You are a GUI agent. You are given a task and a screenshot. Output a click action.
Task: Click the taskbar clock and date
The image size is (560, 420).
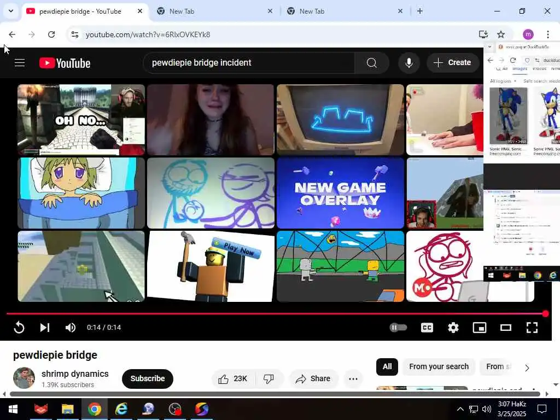pyautogui.click(x=512, y=409)
